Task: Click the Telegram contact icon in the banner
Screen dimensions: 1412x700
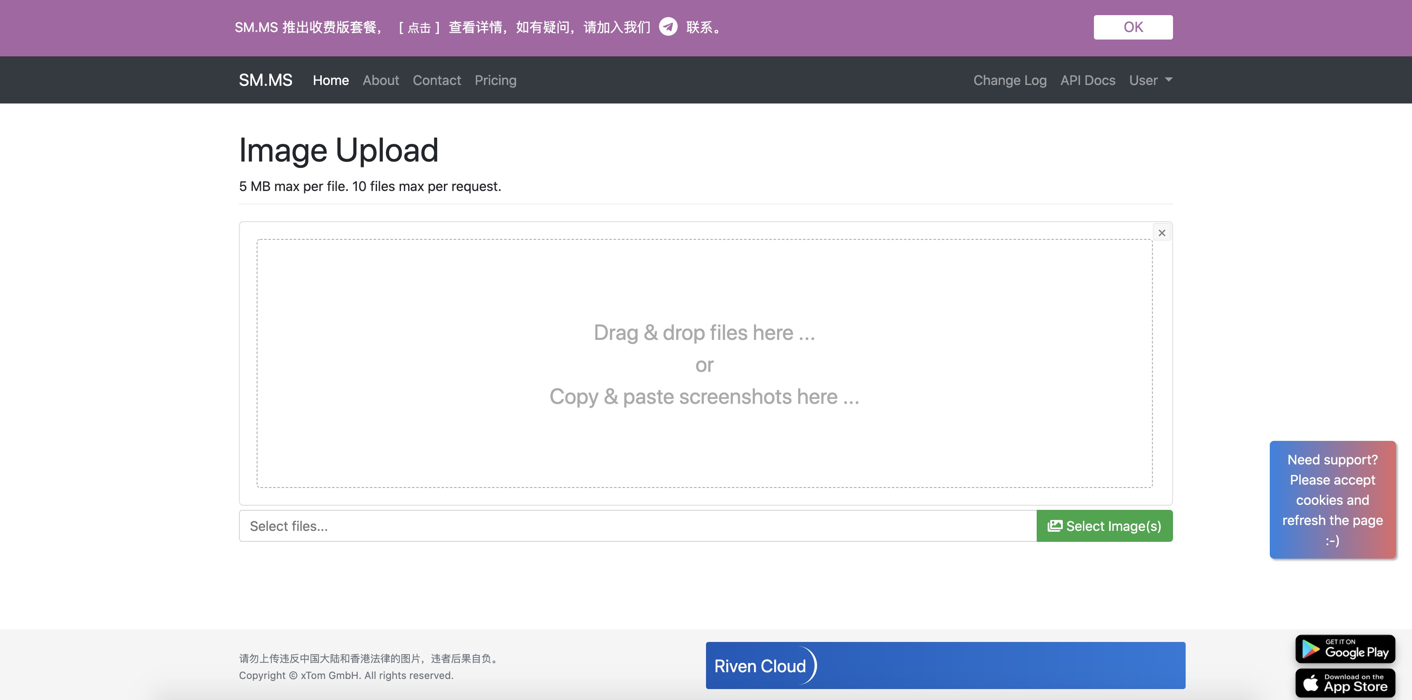Action: point(668,27)
